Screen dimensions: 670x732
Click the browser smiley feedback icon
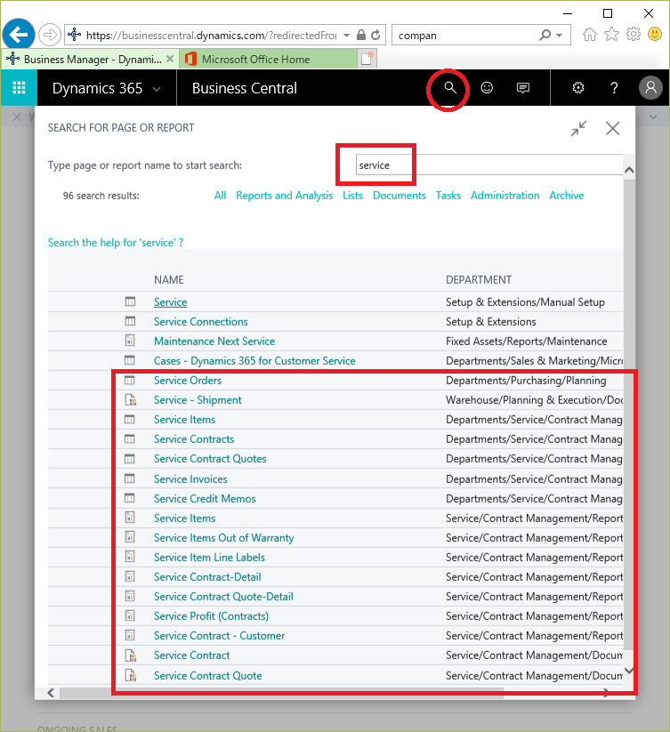tap(655, 35)
